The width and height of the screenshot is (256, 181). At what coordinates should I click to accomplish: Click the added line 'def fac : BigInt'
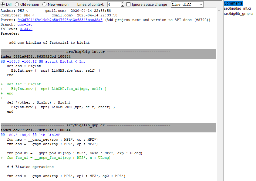coord(24,84)
